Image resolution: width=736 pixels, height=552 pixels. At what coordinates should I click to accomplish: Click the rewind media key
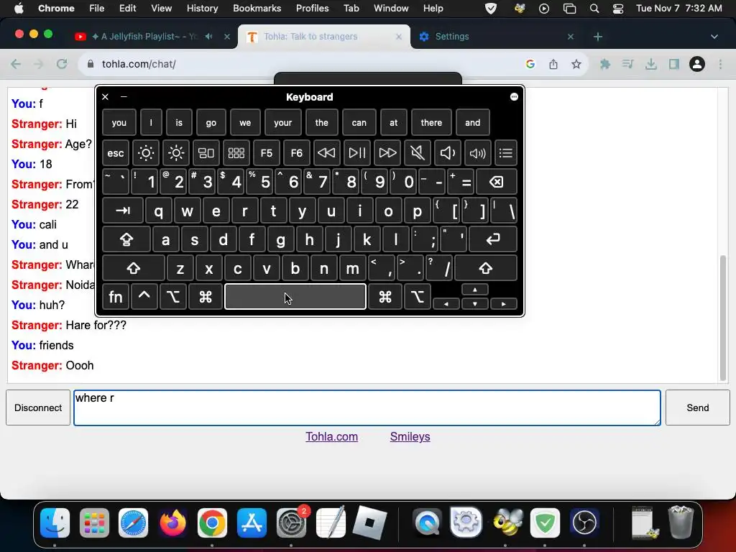pyautogui.click(x=327, y=152)
